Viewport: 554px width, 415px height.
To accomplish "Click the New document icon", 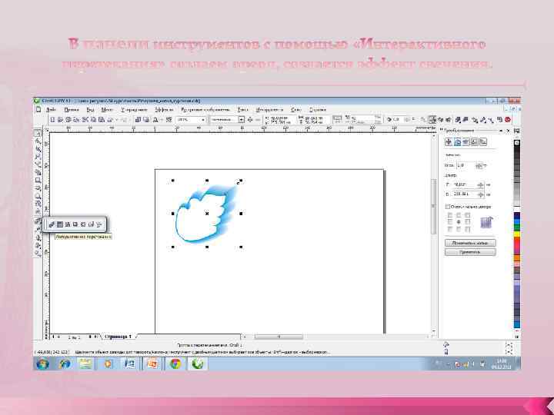I will 52,120.
